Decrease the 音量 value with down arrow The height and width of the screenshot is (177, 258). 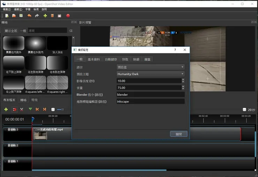pyautogui.click(x=183, y=89)
